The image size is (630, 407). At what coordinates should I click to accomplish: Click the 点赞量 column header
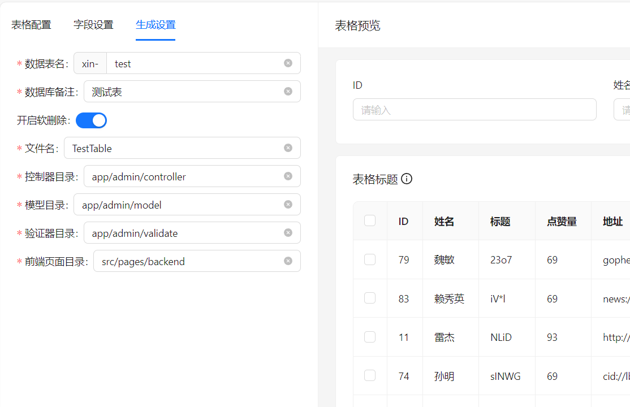562,222
